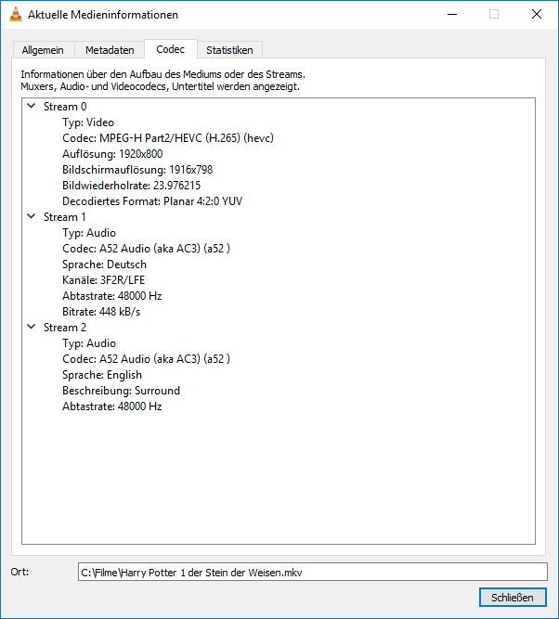This screenshot has width=559, height=619.
Task: Select the Stream 0 Codec HEVC line
Action: tap(168, 138)
